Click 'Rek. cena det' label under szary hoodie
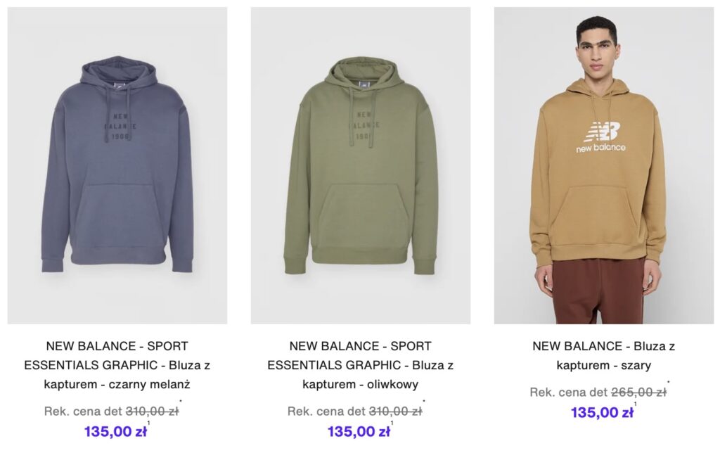 click(569, 393)
